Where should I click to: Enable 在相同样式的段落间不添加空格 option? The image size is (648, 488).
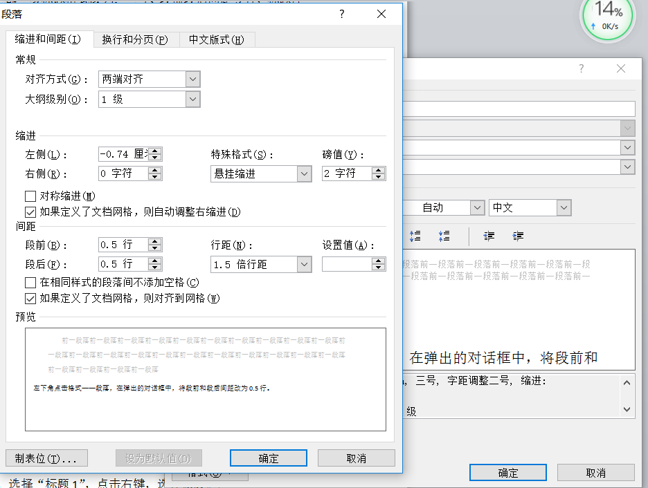click(30, 282)
